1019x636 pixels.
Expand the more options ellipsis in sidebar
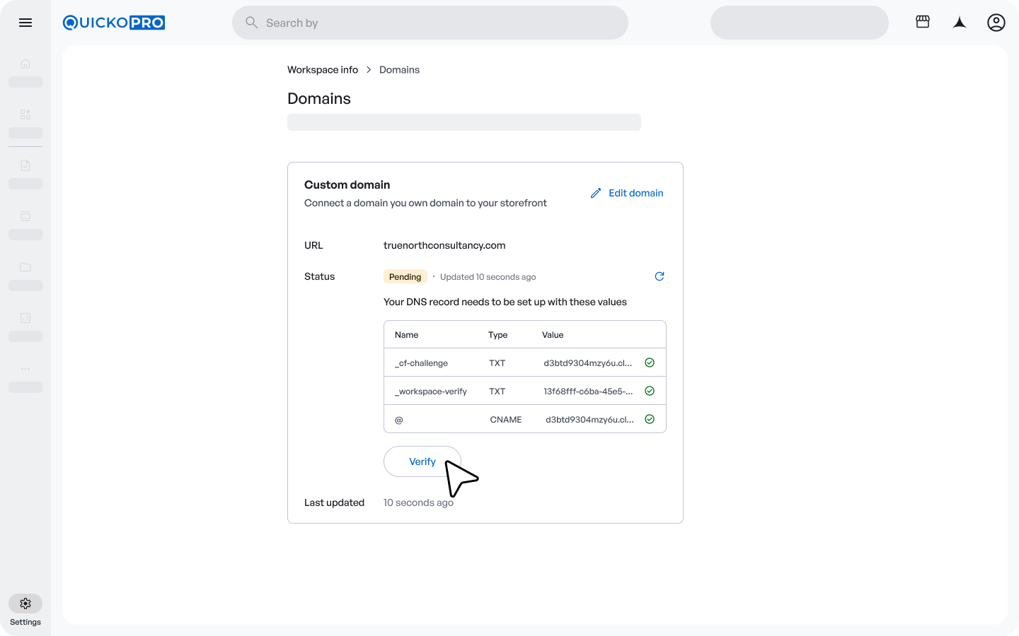[25, 369]
